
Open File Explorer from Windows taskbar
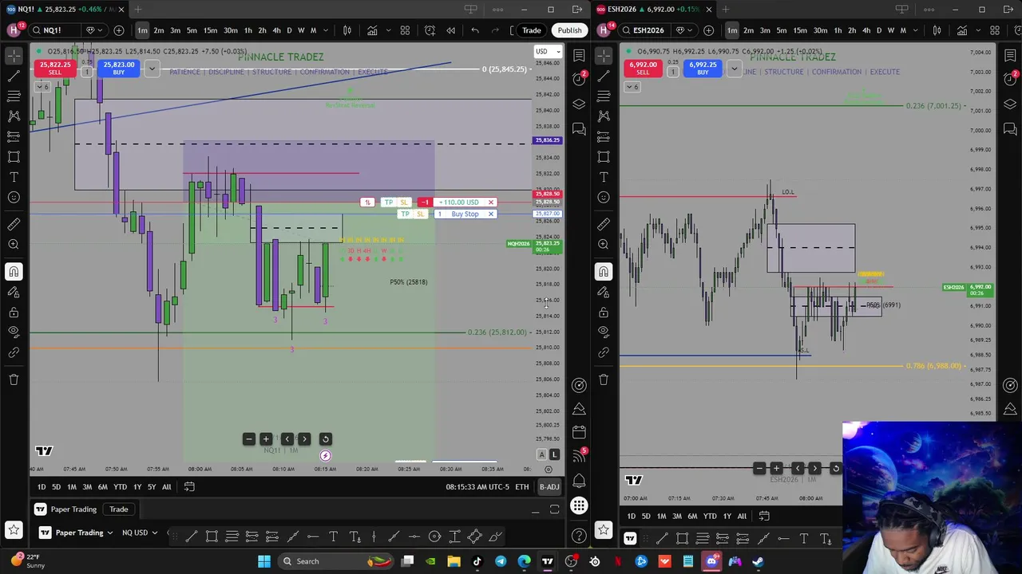[x=454, y=561]
